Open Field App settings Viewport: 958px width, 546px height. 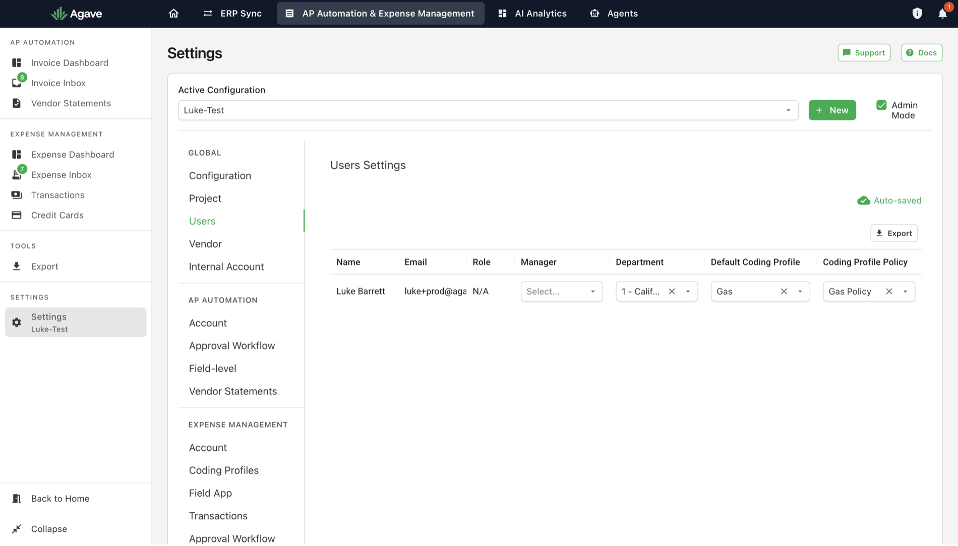click(x=210, y=493)
